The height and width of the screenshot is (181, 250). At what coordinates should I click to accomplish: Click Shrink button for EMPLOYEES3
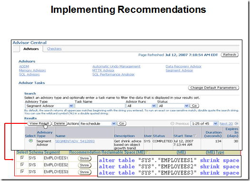85,172
